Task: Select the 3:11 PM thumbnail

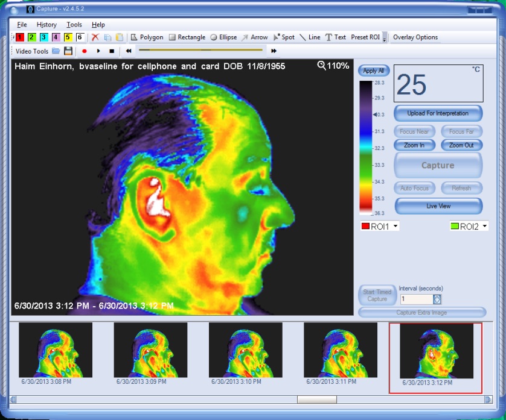Action: 341,349
